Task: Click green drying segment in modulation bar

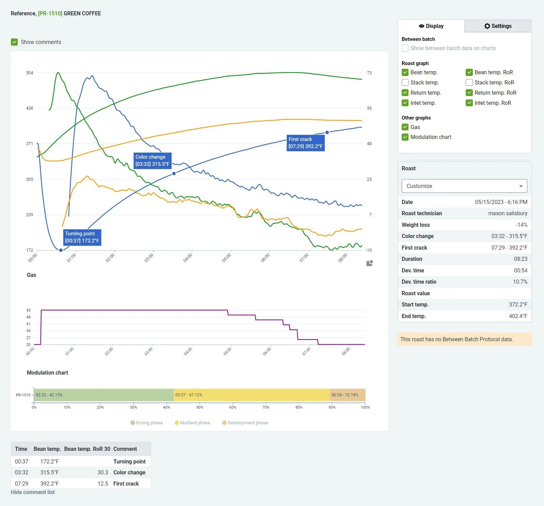Action: [x=104, y=395]
